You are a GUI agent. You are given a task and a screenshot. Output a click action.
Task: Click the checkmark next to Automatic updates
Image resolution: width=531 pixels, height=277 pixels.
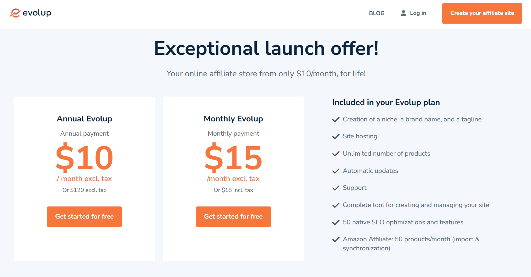coord(336,171)
